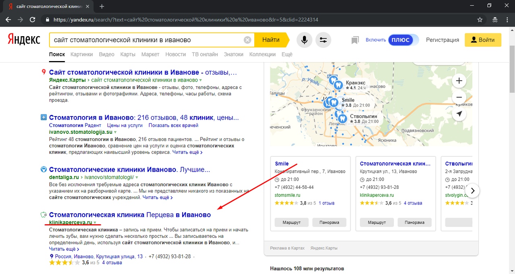
Task: Switch to Видео tab
Action: point(107,54)
